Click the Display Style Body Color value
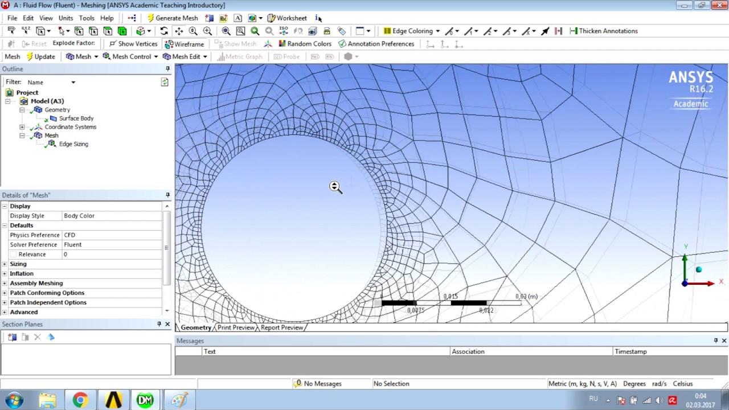The image size is (729, 410). coord(112,216)
